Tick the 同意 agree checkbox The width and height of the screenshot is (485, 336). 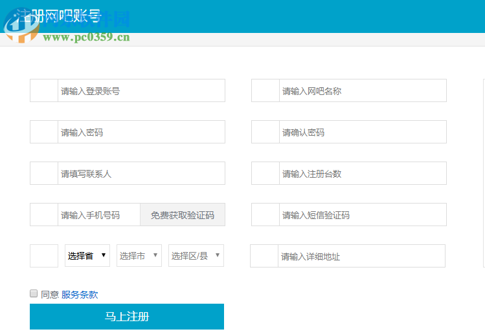(34, 293)
